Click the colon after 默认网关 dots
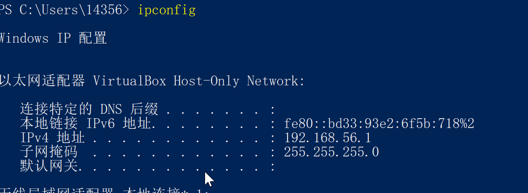 pyautogui.click(x=273, y=167)
